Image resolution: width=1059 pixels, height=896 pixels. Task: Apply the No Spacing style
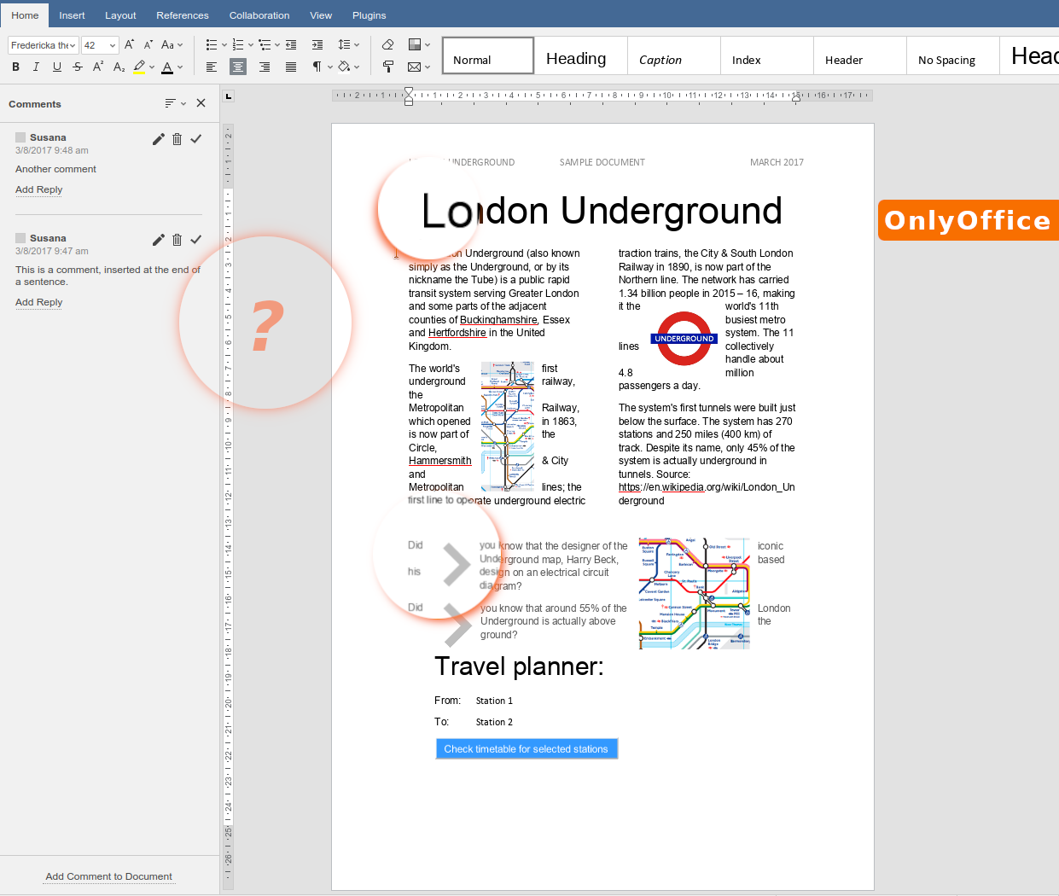952,56
